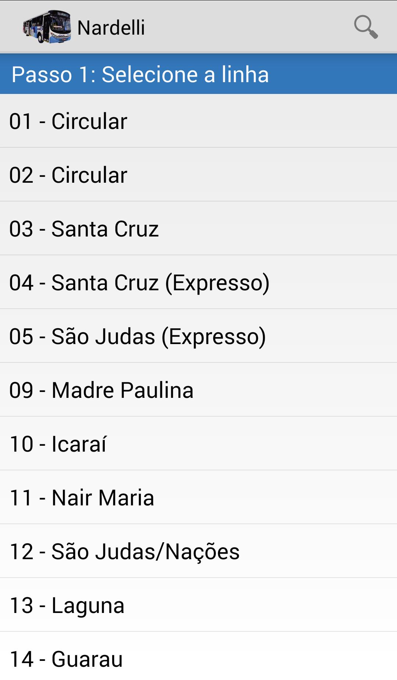
Task: Click the Nardelli app title
Action: 111,28
